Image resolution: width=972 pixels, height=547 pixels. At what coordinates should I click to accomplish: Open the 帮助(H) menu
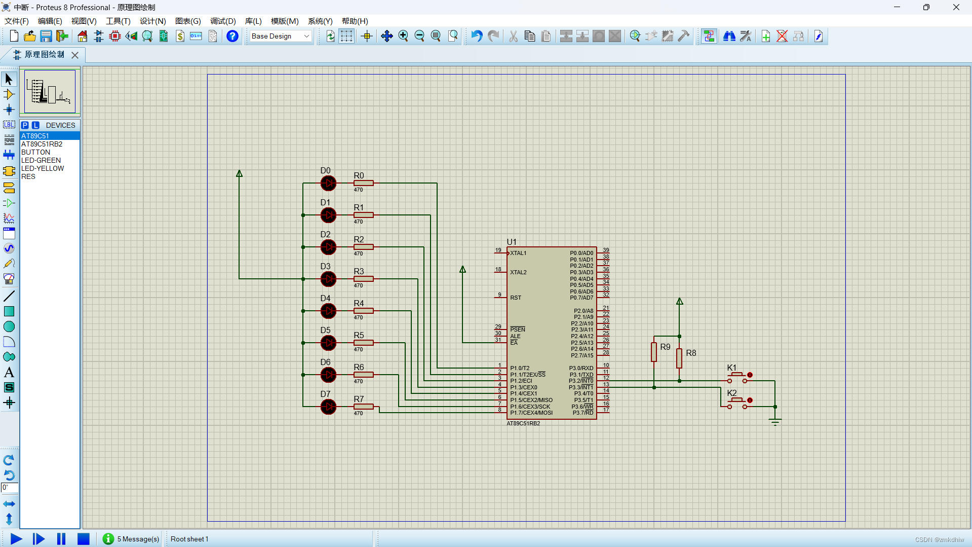(x=355, y=21)
